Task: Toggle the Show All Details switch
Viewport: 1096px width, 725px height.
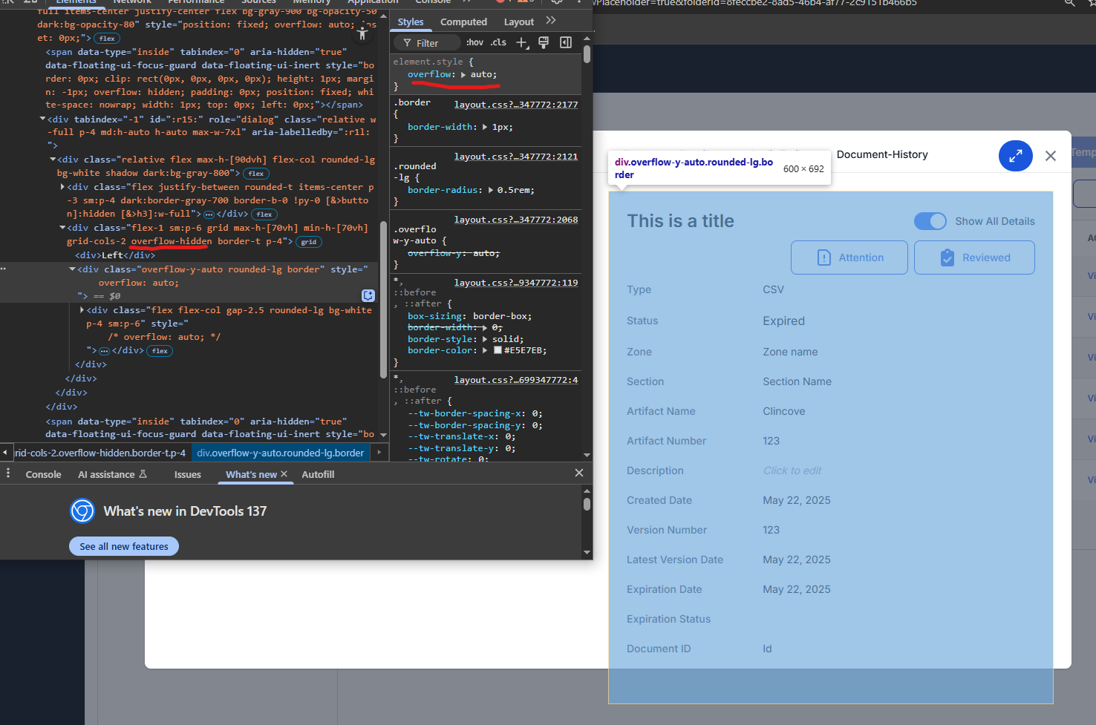Action: click(930, 221)
